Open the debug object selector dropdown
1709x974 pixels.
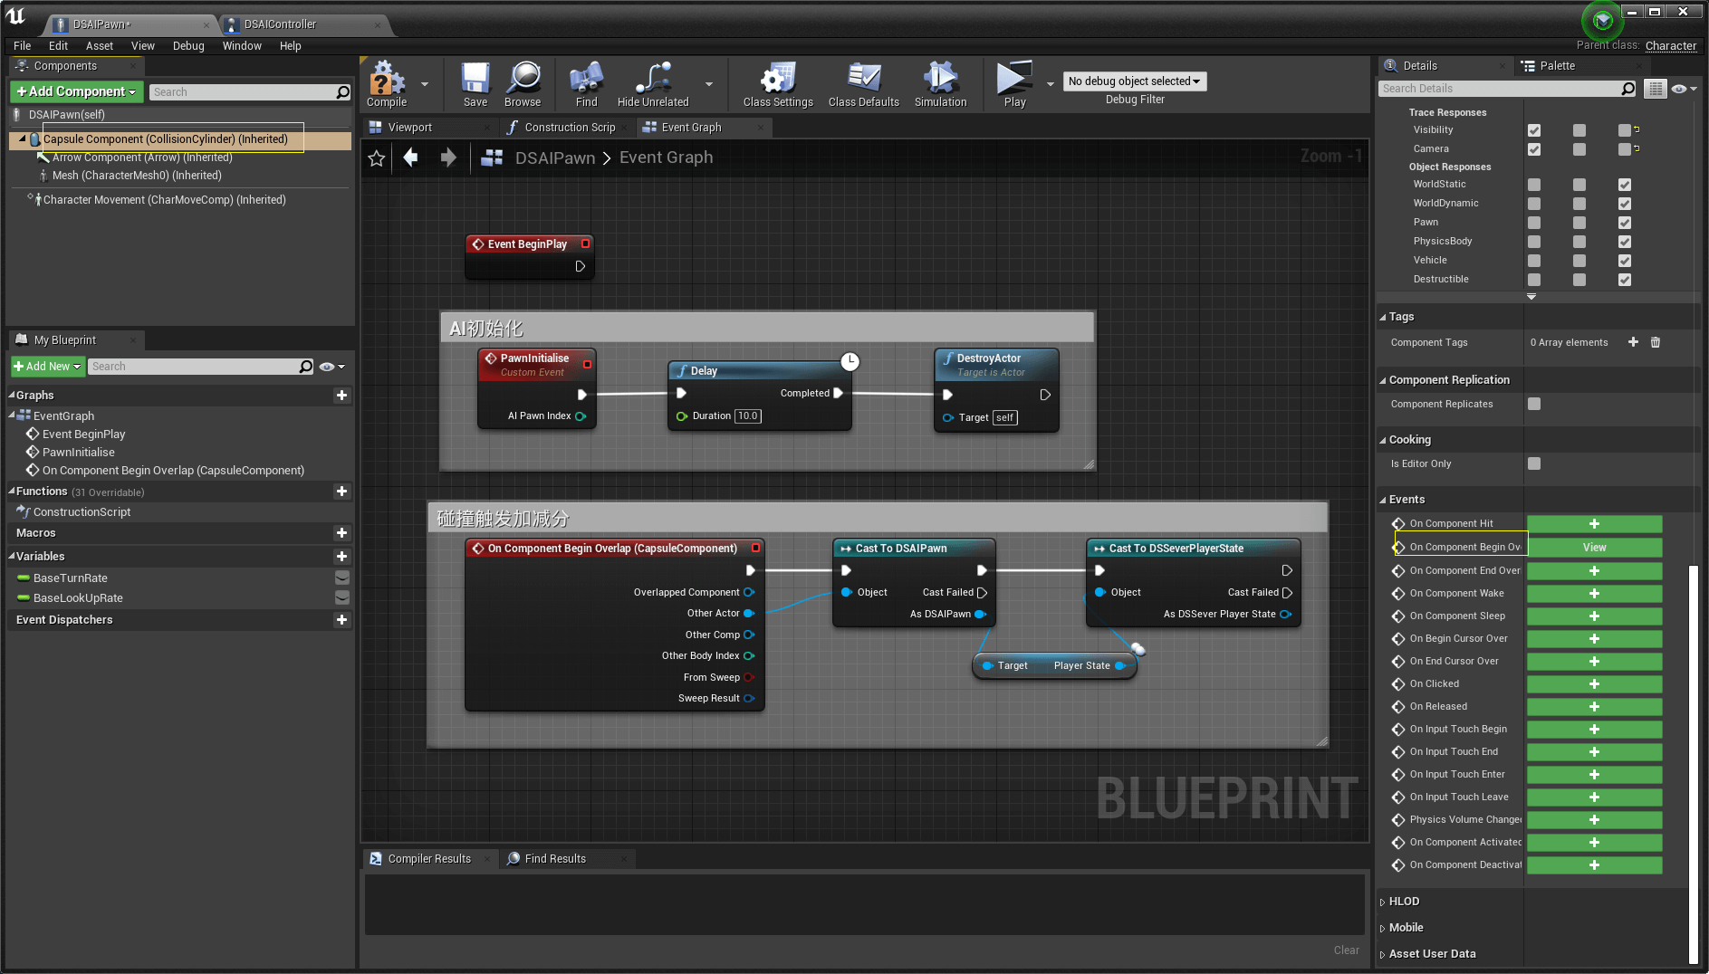1134,81
